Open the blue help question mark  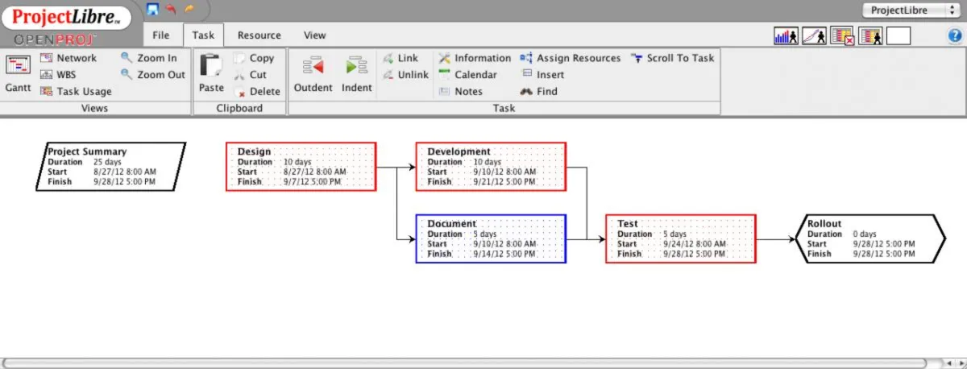pos(954,35)
